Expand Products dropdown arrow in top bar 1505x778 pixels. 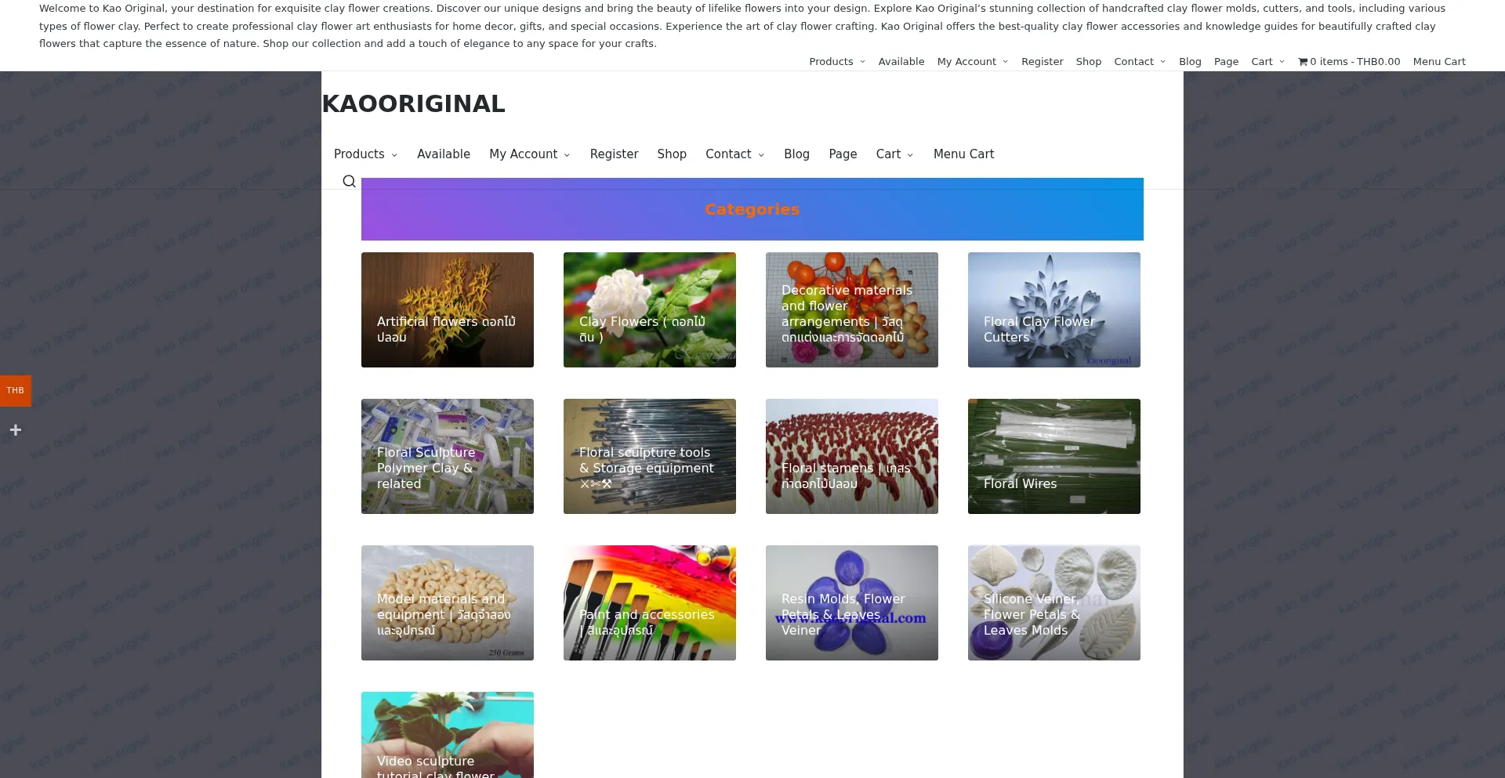862,62
